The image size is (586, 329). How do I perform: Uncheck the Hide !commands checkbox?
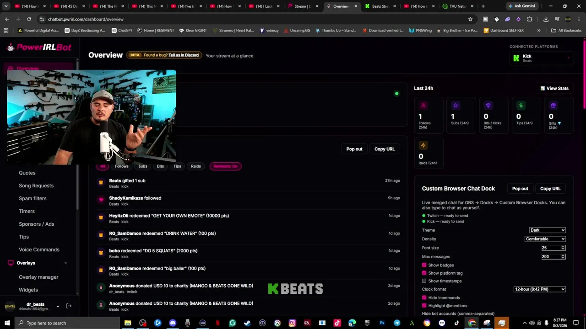[x=424, y=297]
